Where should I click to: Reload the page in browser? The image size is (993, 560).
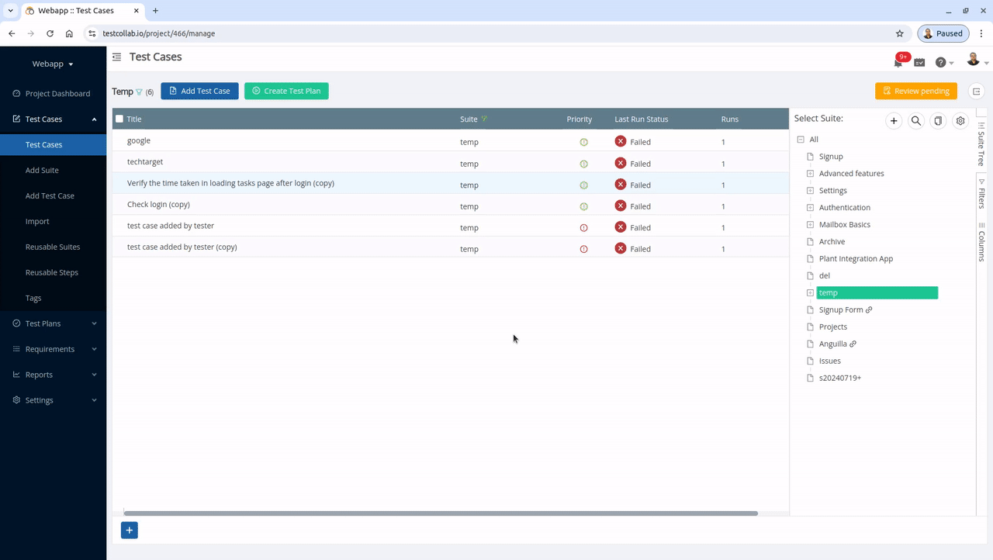click(x=50, y=33)
